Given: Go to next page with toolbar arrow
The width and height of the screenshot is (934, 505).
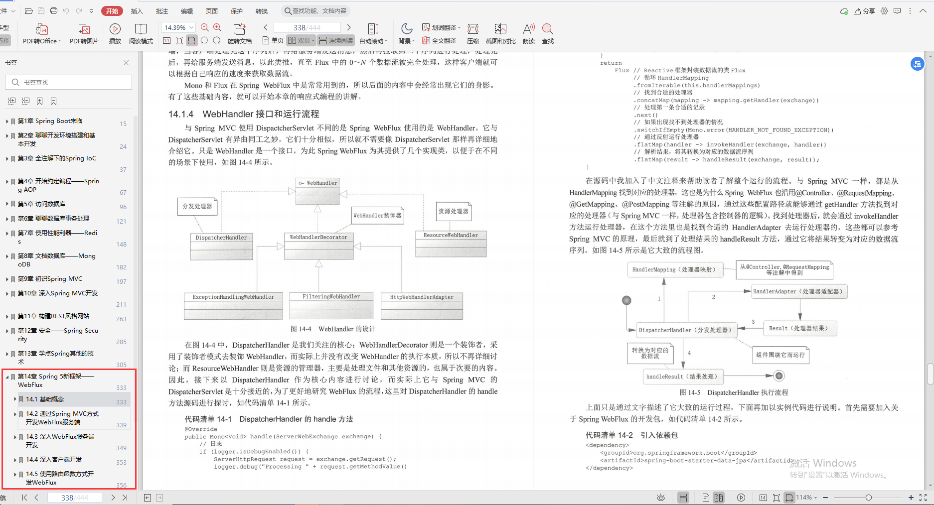Looking at the screenshot, I should (349, 27).
